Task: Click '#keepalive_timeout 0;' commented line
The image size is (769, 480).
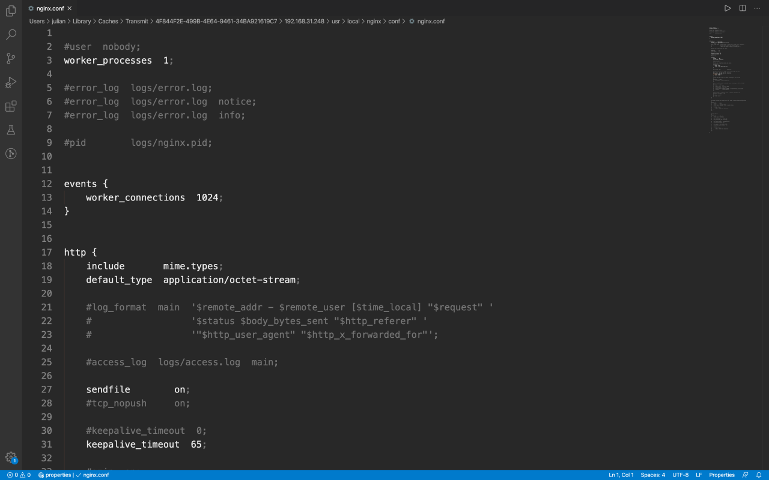Action: pyautogui.click(x=146, y=430)
